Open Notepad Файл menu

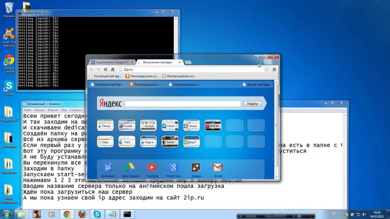tap(27, 110)
